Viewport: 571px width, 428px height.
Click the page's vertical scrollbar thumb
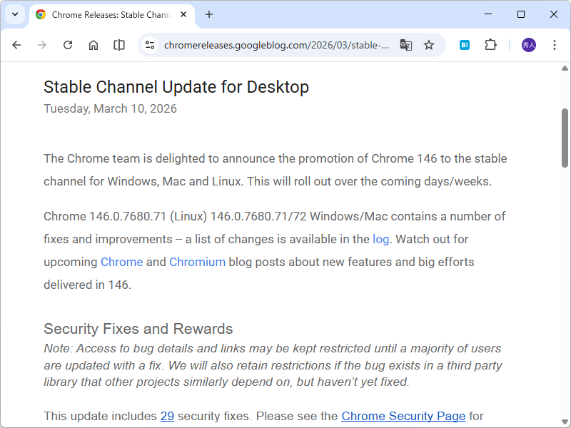coord(565,138)
